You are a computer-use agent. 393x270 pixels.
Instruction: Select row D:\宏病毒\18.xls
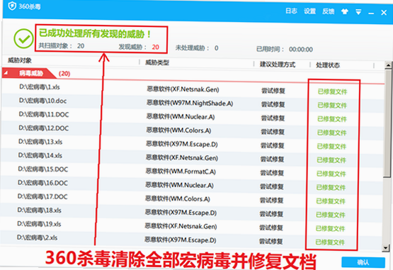[x=190, y=211]
